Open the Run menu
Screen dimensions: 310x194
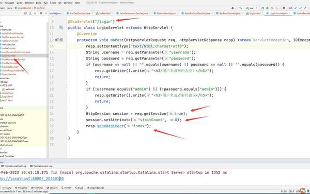45,3
